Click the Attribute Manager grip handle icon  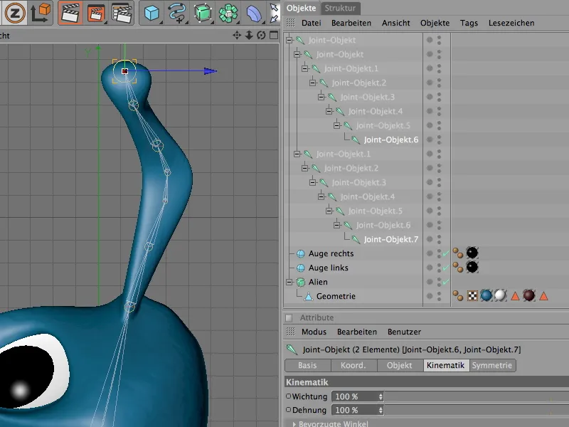(291, 332)
